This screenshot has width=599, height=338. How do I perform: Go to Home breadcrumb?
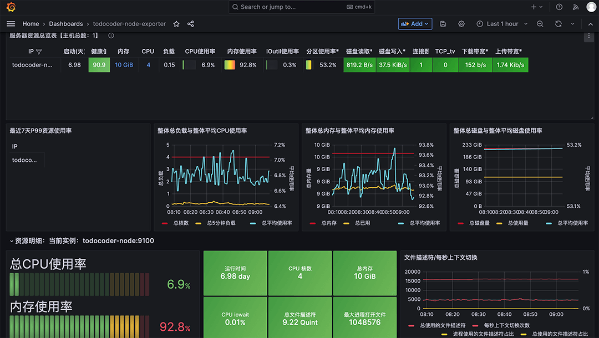pyautogui.click(x=31, y=24)
